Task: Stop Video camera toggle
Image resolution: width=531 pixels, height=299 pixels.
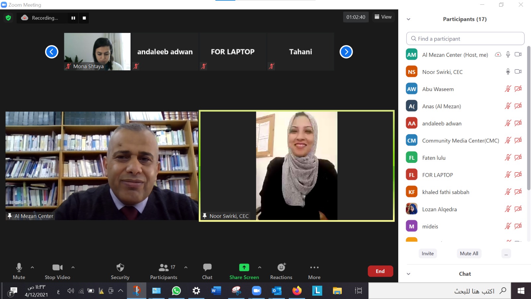Action: click(57, 271)
